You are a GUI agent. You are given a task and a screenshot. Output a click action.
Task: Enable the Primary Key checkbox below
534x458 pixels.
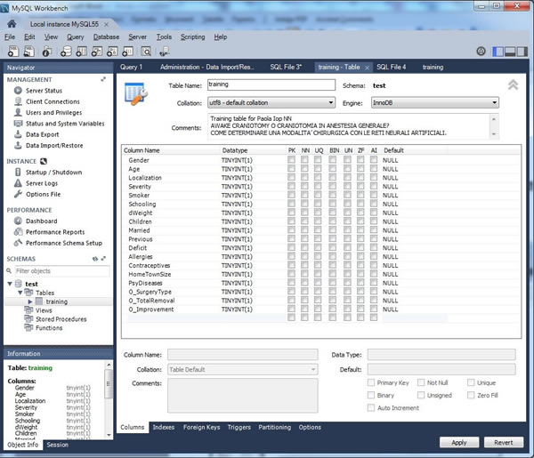371,382
